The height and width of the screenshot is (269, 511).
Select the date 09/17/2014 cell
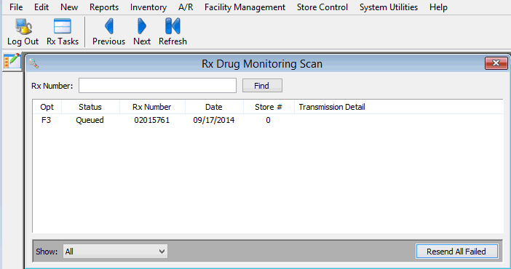pyautogui.click(x=214, y=120)
